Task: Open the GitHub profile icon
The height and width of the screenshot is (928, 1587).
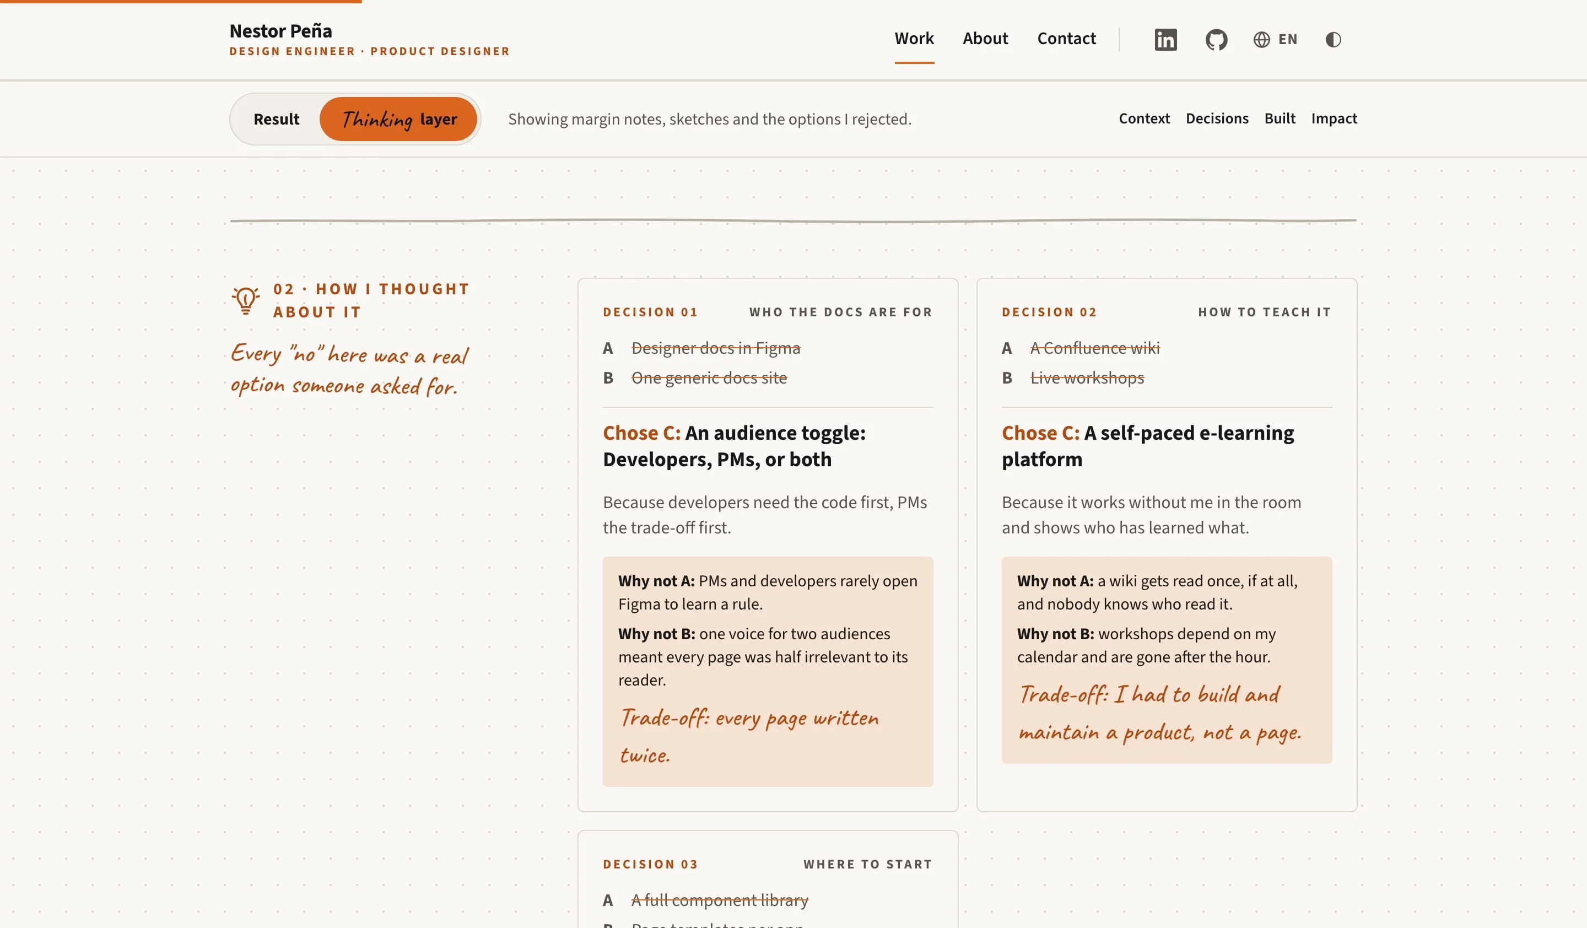Action: pyautogui.click(x=1216, y=40)
